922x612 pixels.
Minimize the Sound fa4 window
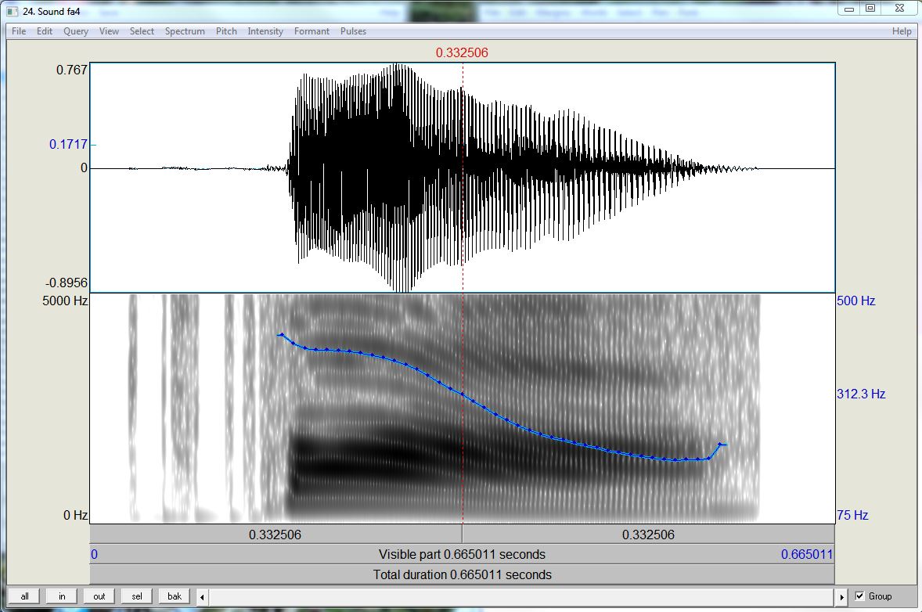pos(849,9)
